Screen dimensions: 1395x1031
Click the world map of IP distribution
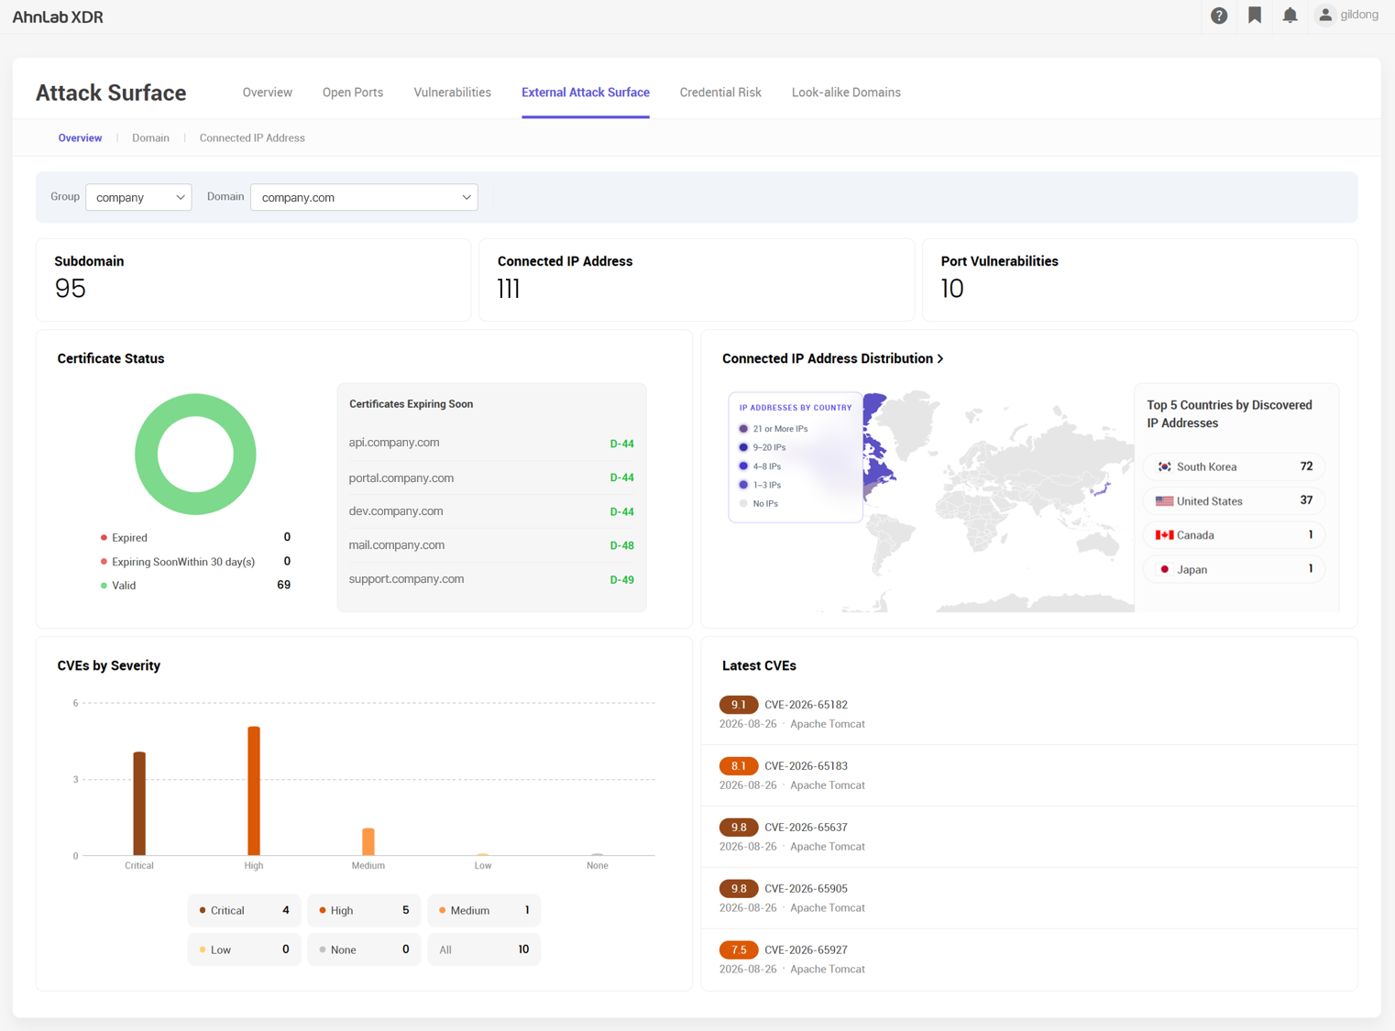tap(999, 499)
